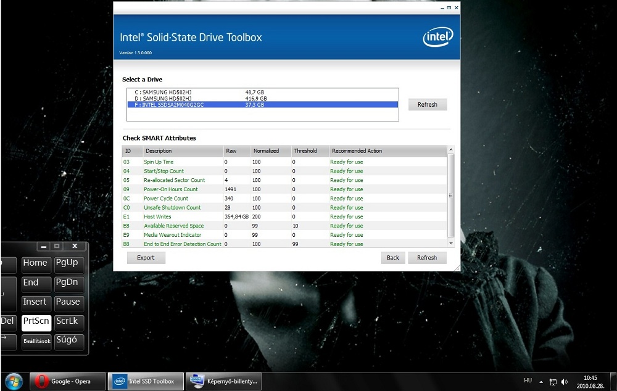Select the Host Writes row
This screenshot has width=617, height=391.
point(284,216)
